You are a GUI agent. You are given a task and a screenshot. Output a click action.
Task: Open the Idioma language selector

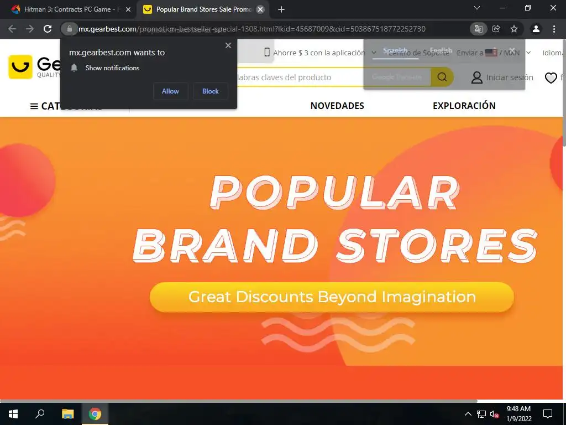click(x=553, y=53)
